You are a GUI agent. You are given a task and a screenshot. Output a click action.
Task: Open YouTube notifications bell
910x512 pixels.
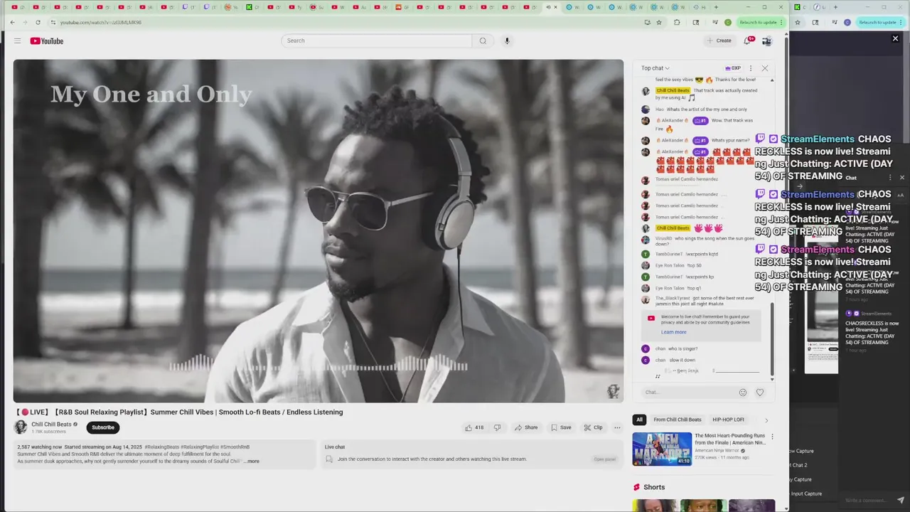tap(748, 41)
